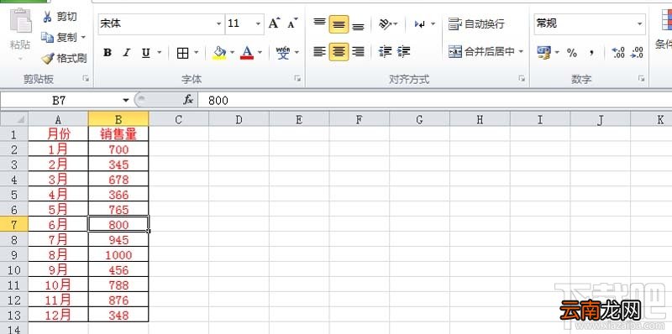672x334 pixels.
Task: Align text left
Action: pos(319,52)
